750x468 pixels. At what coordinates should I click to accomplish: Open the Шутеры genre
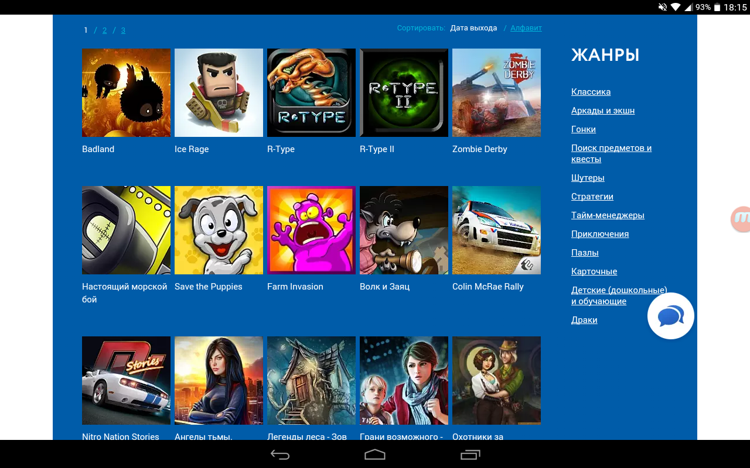(588, 178)
